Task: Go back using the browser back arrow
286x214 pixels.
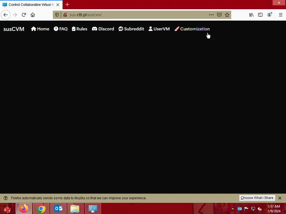Action: [6, 15]
